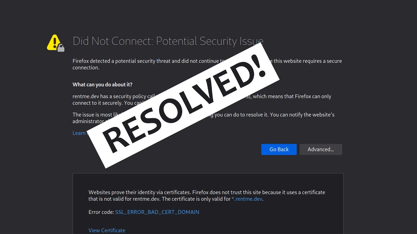Image resolution: width=417 pixels, height=234 pixels.
Task: Click the *.rentme.dev certificate domain link
Action: coord(247,199)
